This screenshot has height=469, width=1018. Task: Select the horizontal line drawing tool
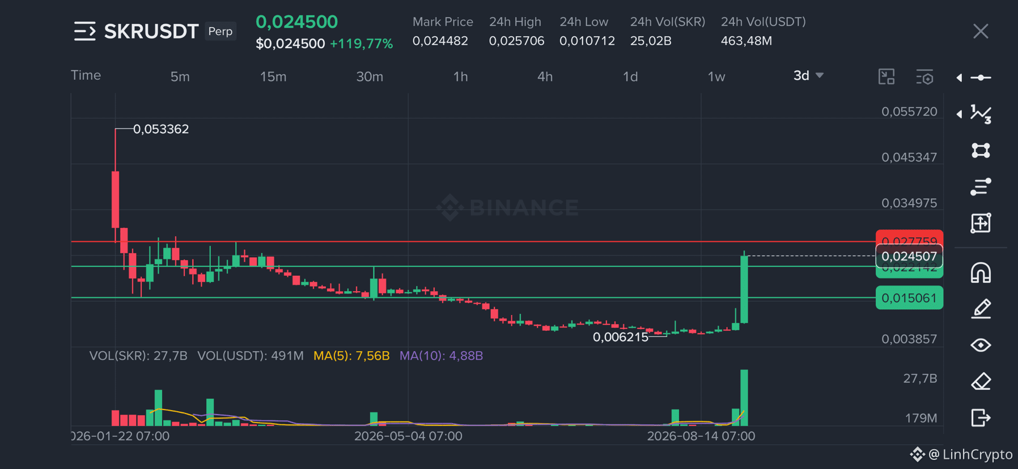pyautogui.click(x=981, y=78)
